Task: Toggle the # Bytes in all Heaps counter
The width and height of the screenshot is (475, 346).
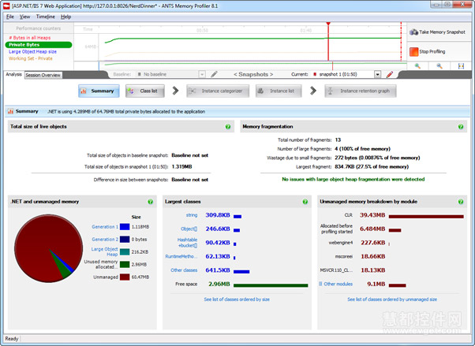Action: pos(30,38)
